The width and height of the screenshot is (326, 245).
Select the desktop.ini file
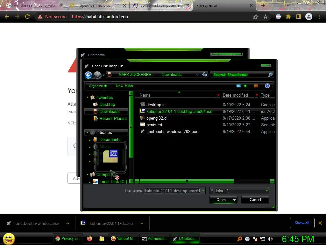click(x=156, y=105)
